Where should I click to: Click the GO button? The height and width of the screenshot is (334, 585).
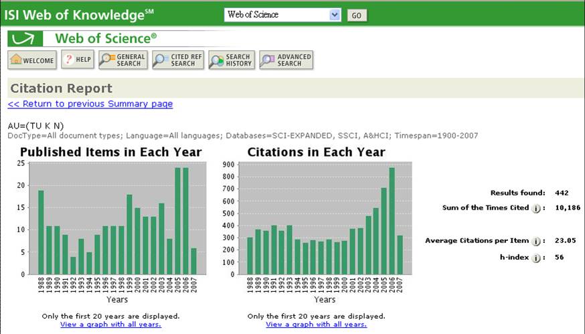(357, 15)
